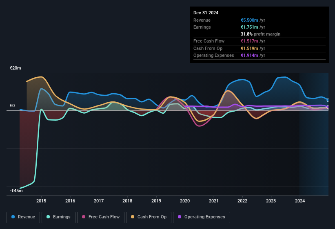The height and width of the screenshot is (229, 335).
Task: Click the 2019 label on the x-axis
Action: click(x=156, y=201)
